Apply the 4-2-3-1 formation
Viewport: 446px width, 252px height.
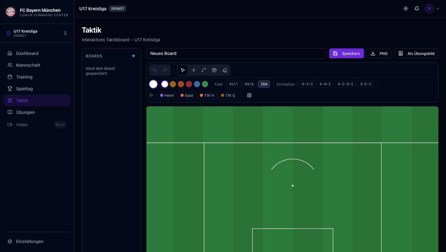pyautogui.click(x=345, y=84)
